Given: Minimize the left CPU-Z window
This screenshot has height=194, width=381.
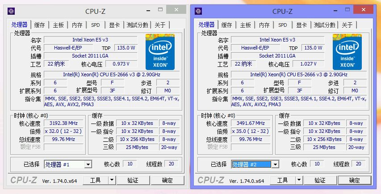Looking at the screenshot, I should click(x=148, y=10).
